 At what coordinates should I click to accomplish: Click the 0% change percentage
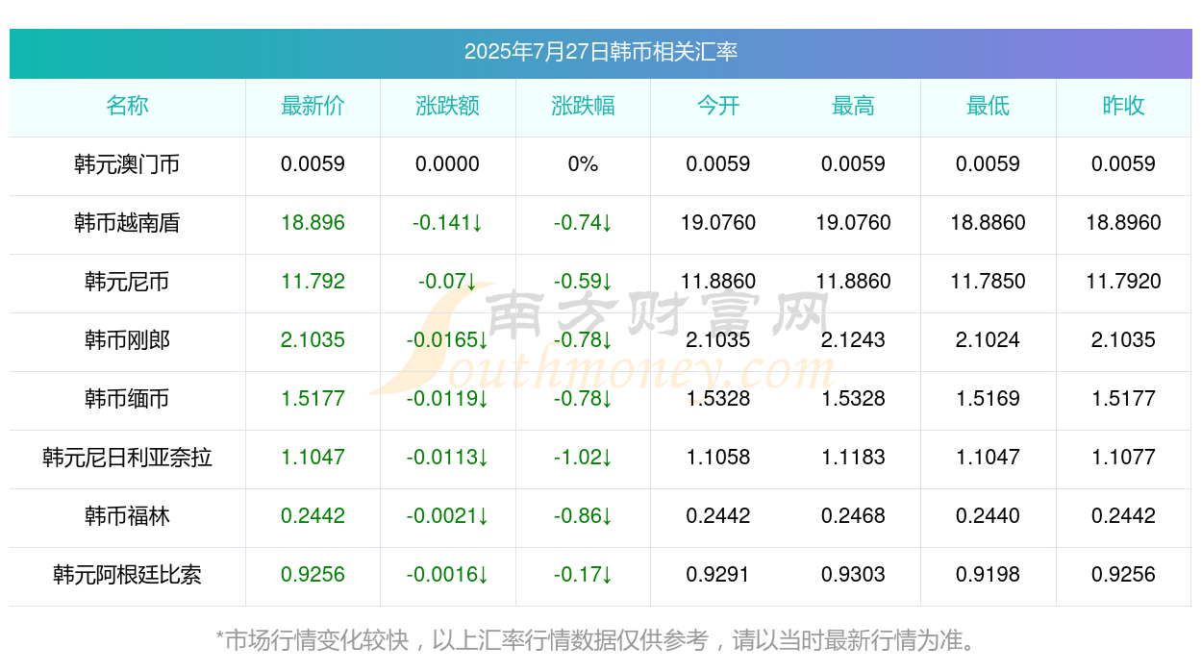(583, 164)
